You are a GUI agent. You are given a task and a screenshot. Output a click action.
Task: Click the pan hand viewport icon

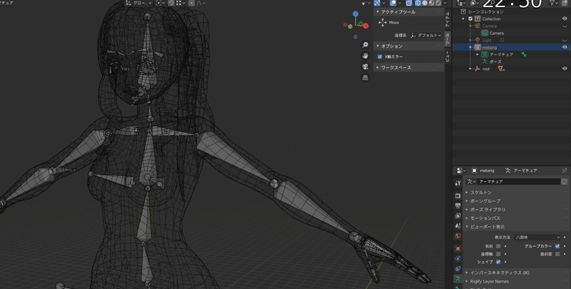(365, 56)
